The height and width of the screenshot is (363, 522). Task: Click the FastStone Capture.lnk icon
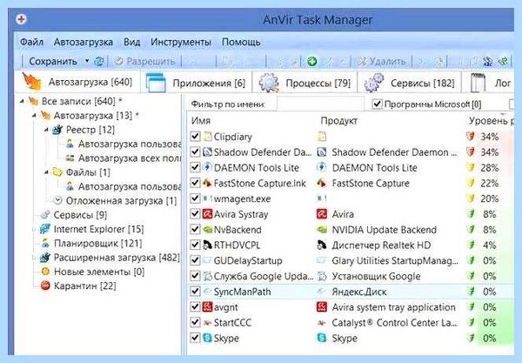(x=208, y=183)
